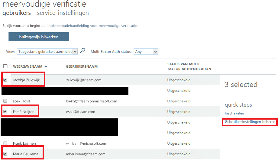Image resolution: width=278 pixels, height=164 pixels.
Task: Click the username mbeukema@frlaam.com
Action: (x=86, y=154)
